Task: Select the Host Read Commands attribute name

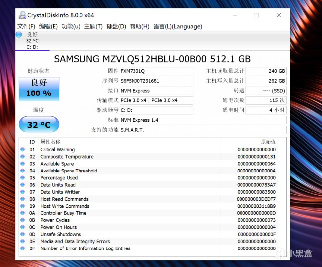Action: tap(65, 199)
